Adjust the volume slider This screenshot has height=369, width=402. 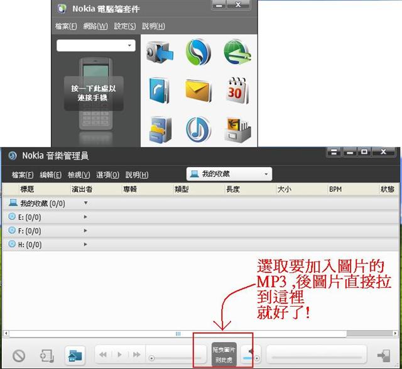point(251,358)
